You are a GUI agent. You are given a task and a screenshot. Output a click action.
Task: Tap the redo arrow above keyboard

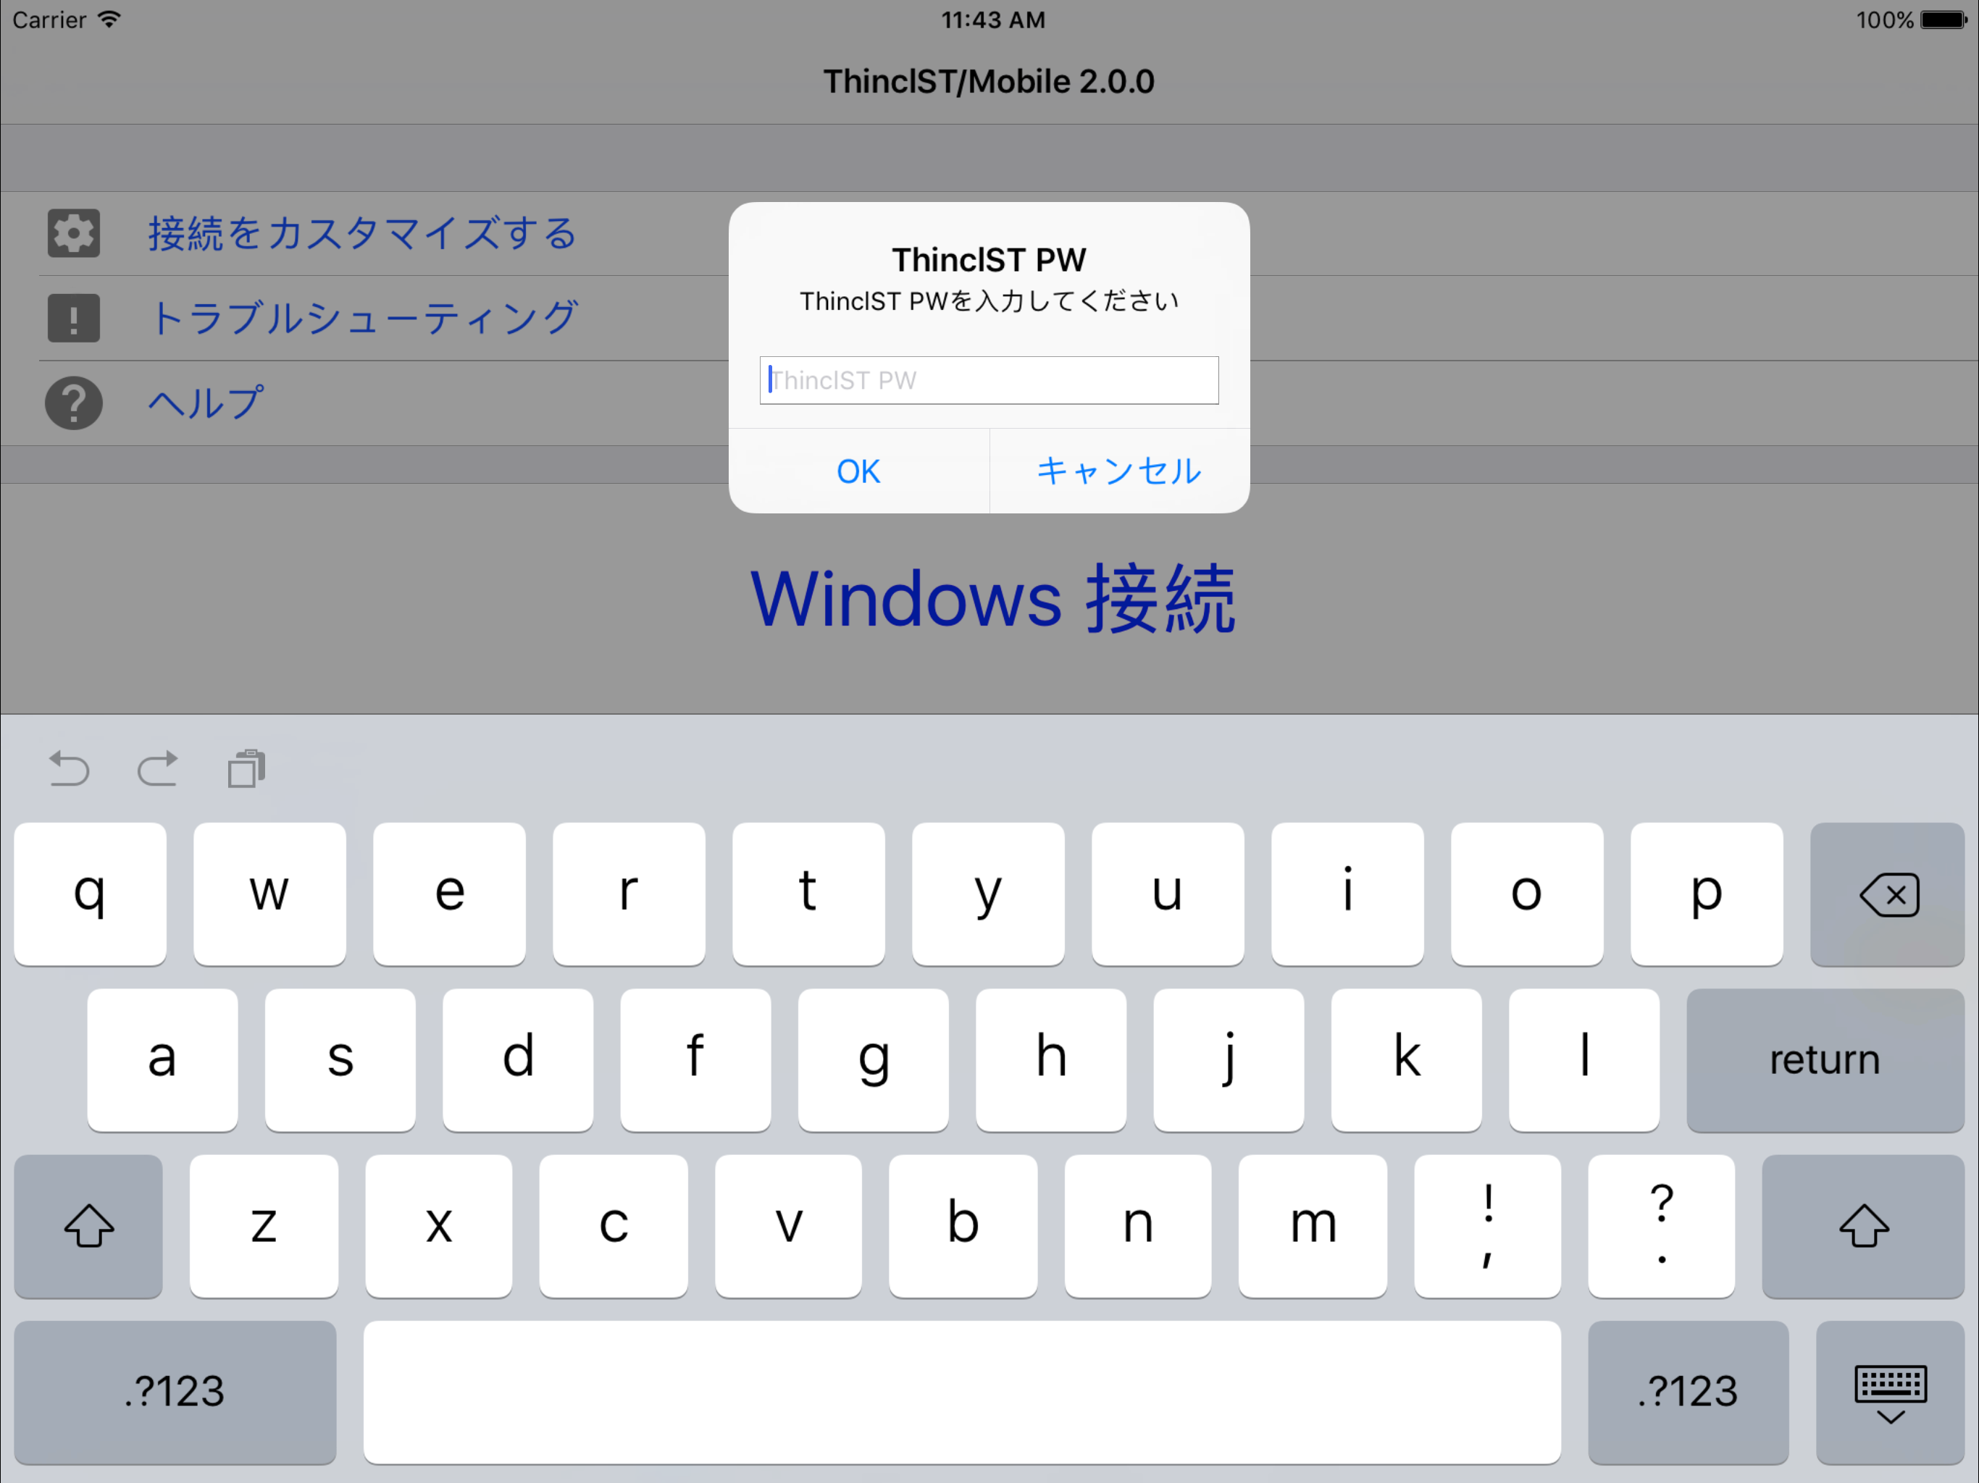point(157,768)
